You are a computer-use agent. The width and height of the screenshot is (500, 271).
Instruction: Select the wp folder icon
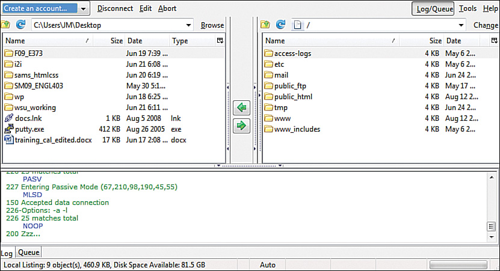[x=9, y=97]
